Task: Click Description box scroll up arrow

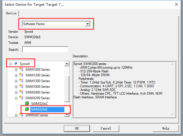Action: coord(172,64)
